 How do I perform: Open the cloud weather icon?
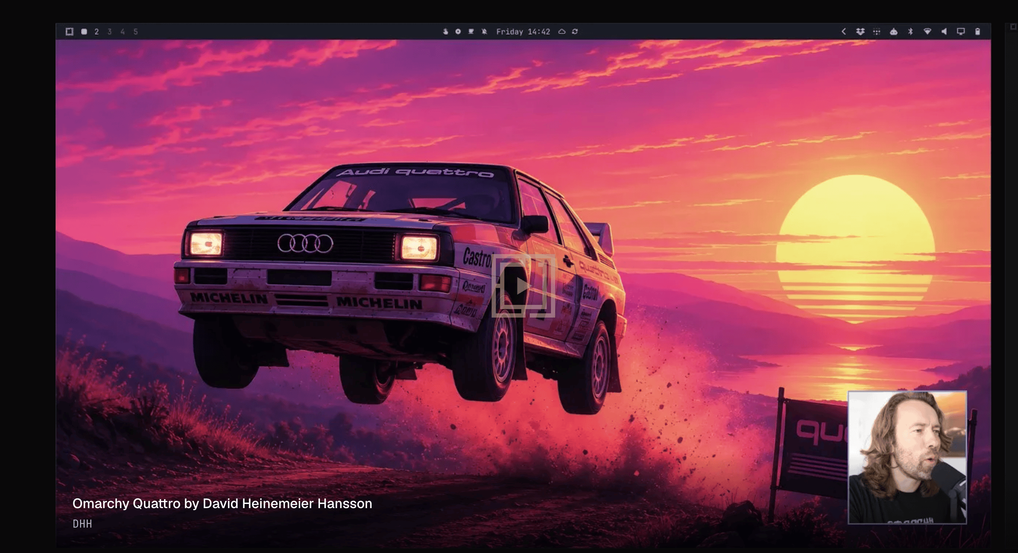click(562, 31)
